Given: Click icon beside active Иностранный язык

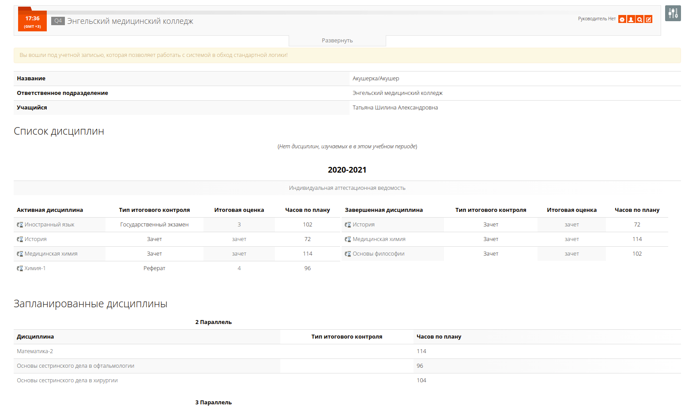Looking at the screenshot, I should coord(20,225).
